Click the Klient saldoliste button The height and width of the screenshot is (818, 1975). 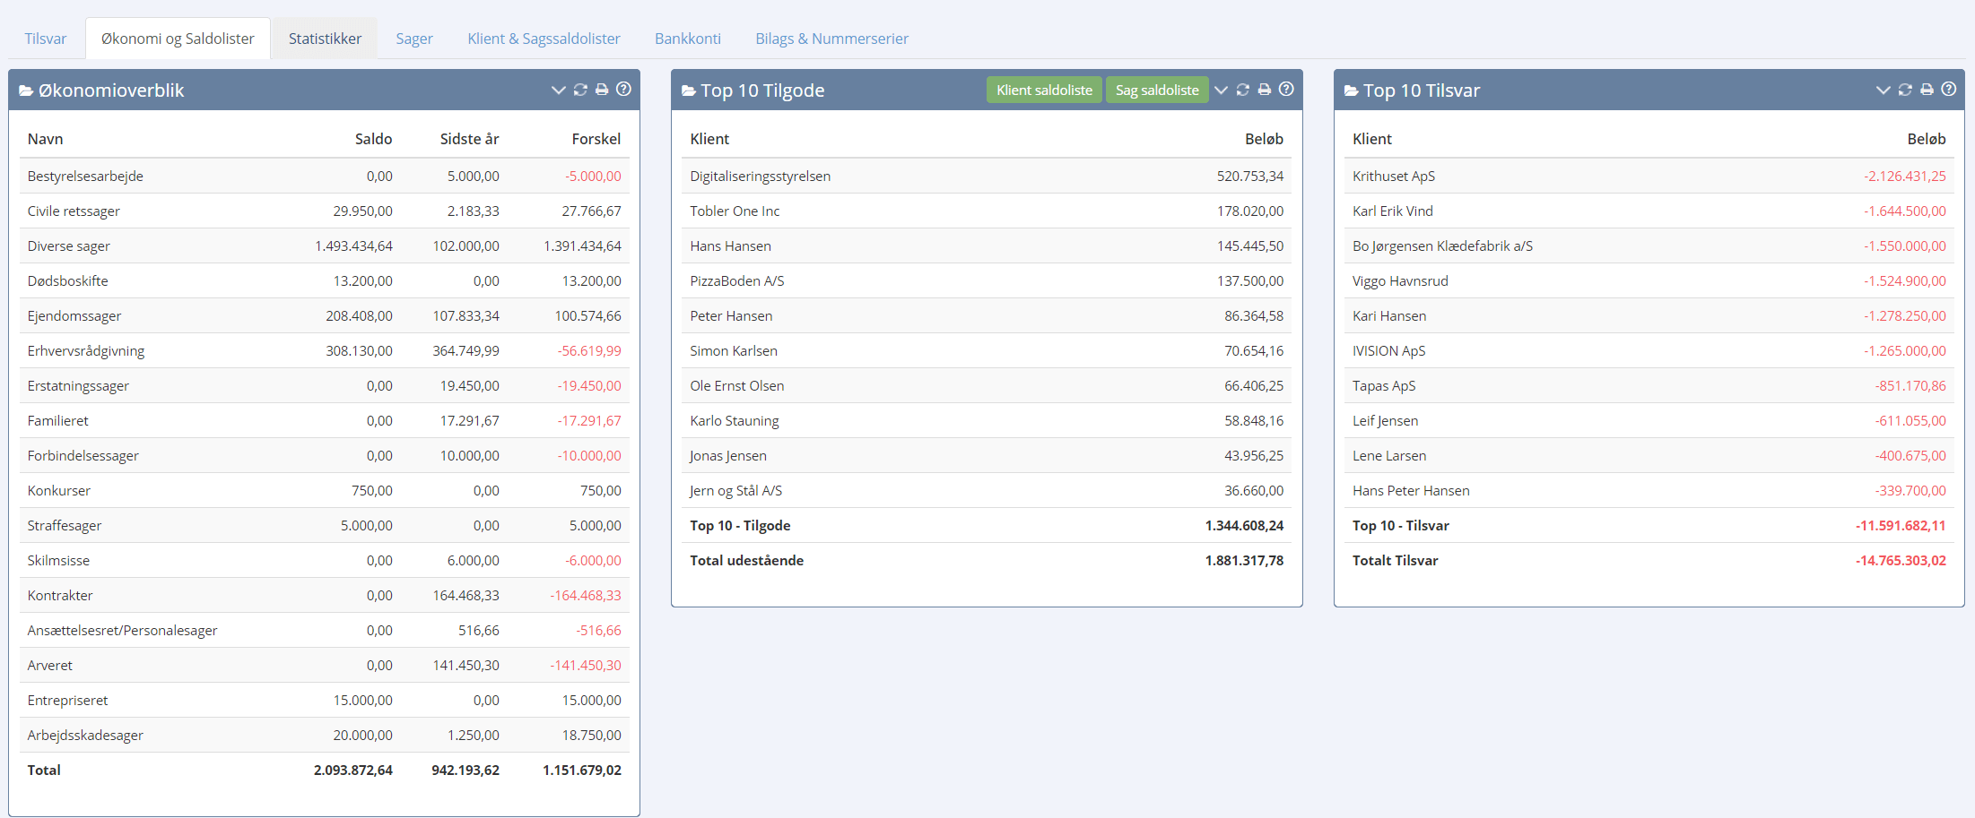pos(1044,90)
